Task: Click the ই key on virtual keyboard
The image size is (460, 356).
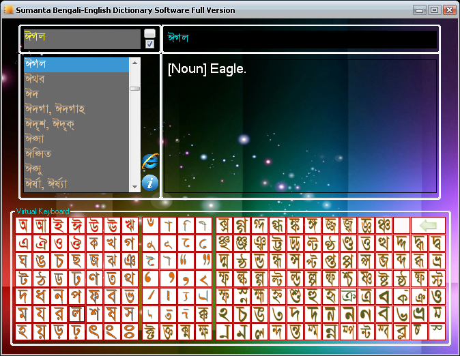Action: [x=59, y=226]
